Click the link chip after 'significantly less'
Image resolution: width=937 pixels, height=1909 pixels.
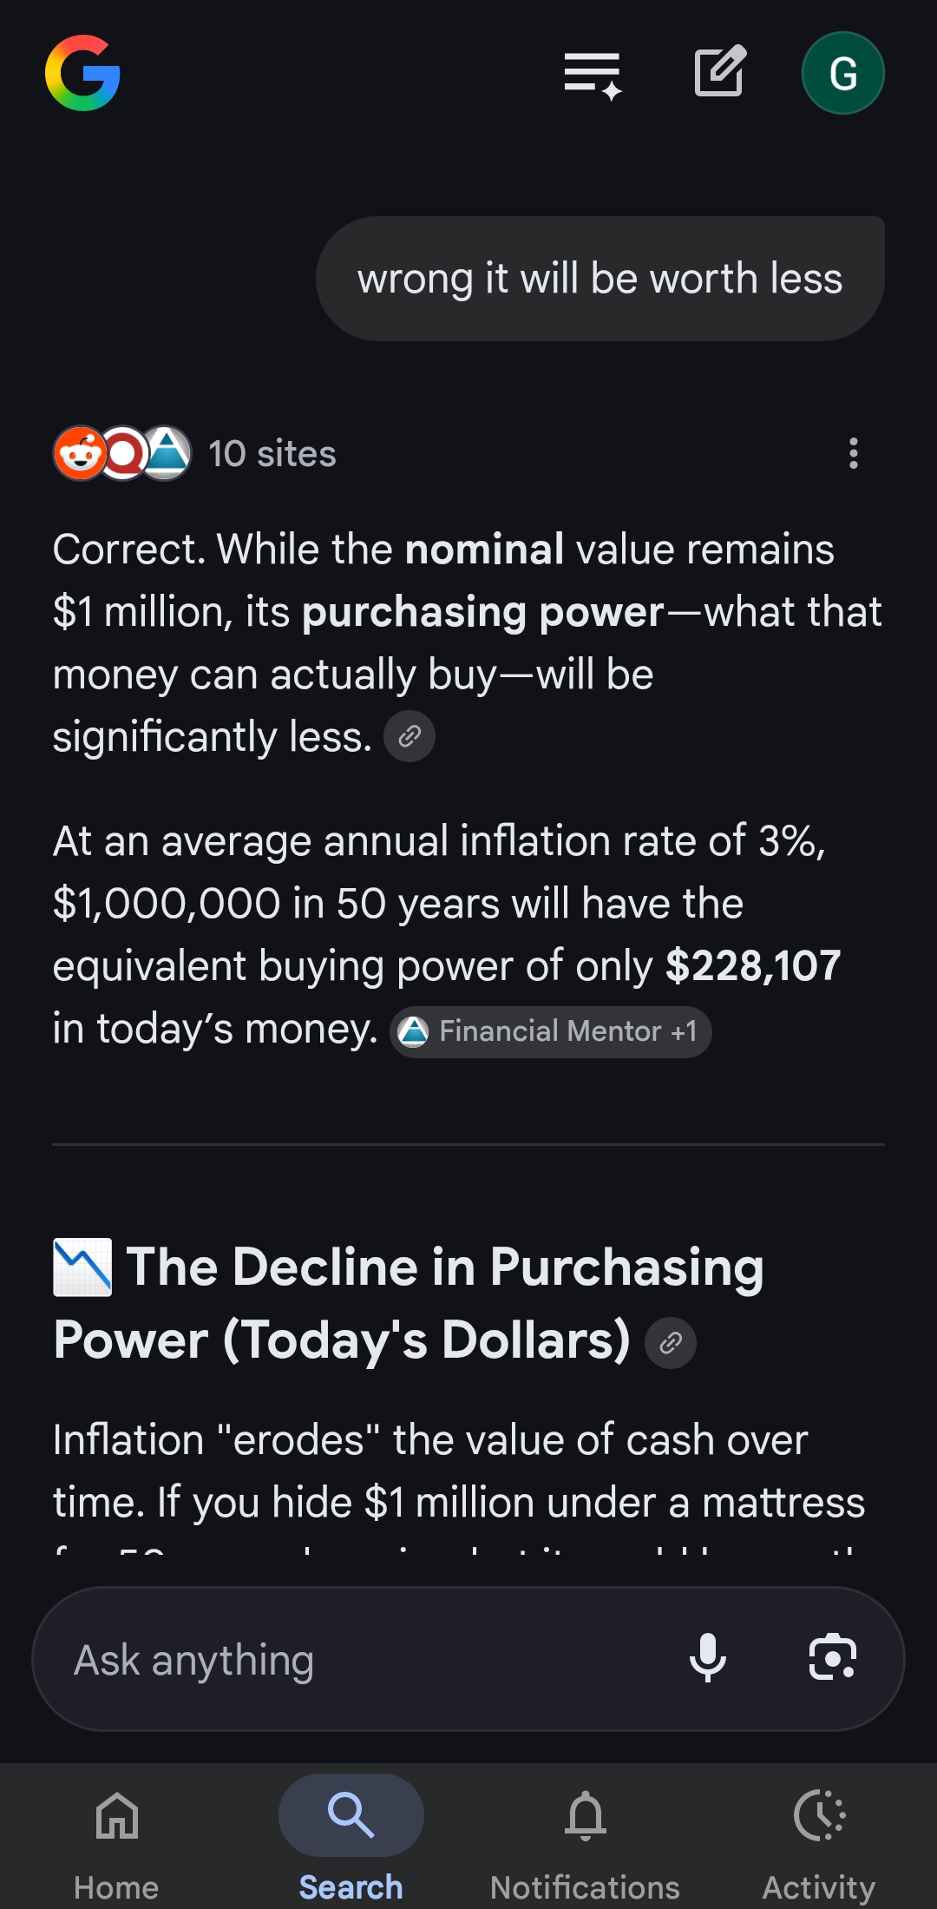click(x=410, y=736)
